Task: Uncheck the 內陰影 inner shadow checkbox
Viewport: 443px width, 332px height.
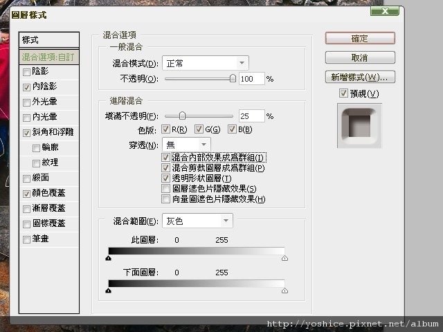Action: pyautogui.click(x=26, y=87)
